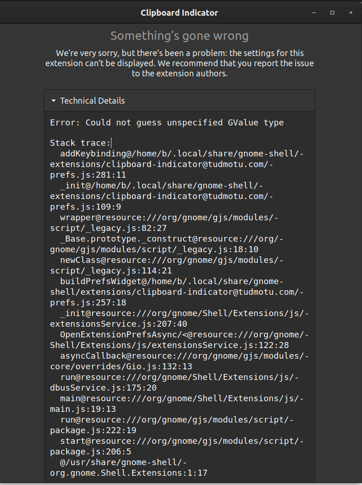Screen dimensions: 362x485
Task: Close the Clipboard Indicator error window
Action: [351, 12]
